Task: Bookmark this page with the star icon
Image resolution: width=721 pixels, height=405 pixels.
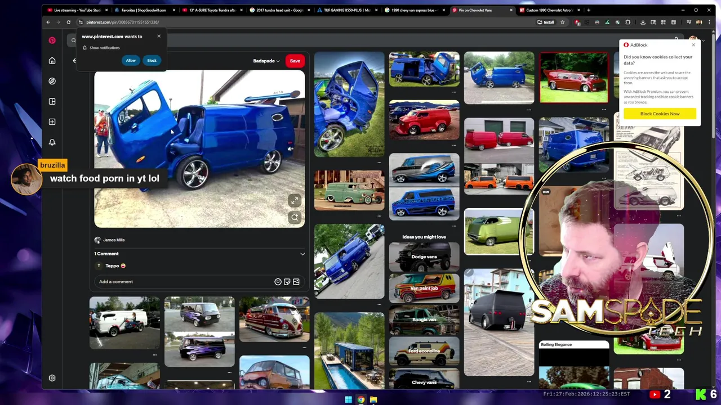Action: 562,22
